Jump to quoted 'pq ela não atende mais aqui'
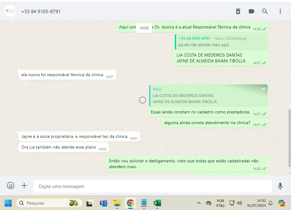This screenshot has width=291, height=210. tap(222, 42)
